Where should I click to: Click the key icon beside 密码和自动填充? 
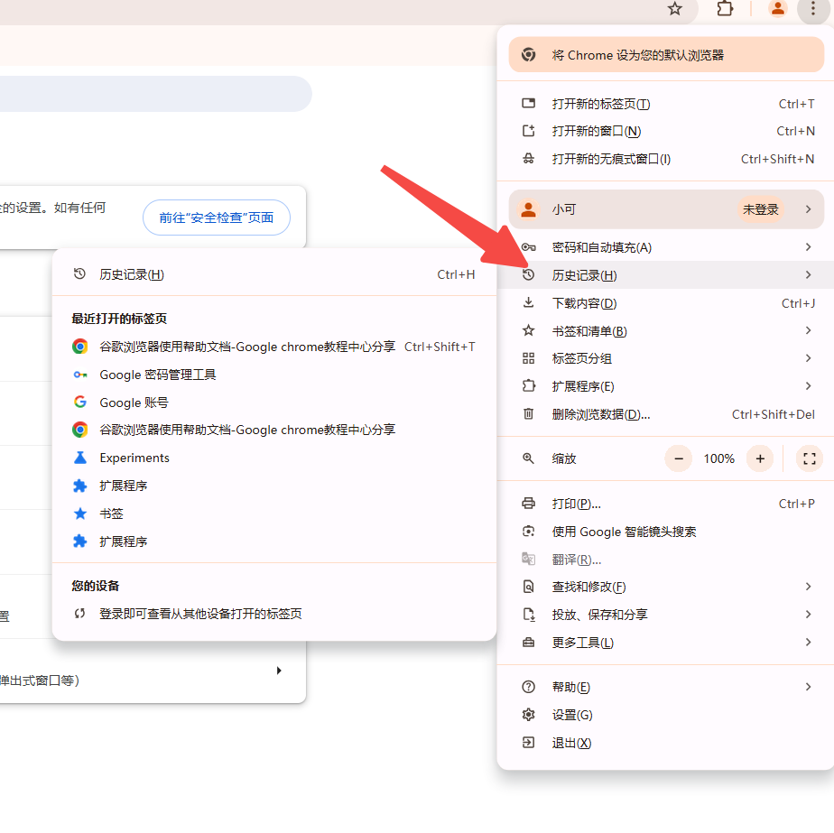(x=528, y=247)
